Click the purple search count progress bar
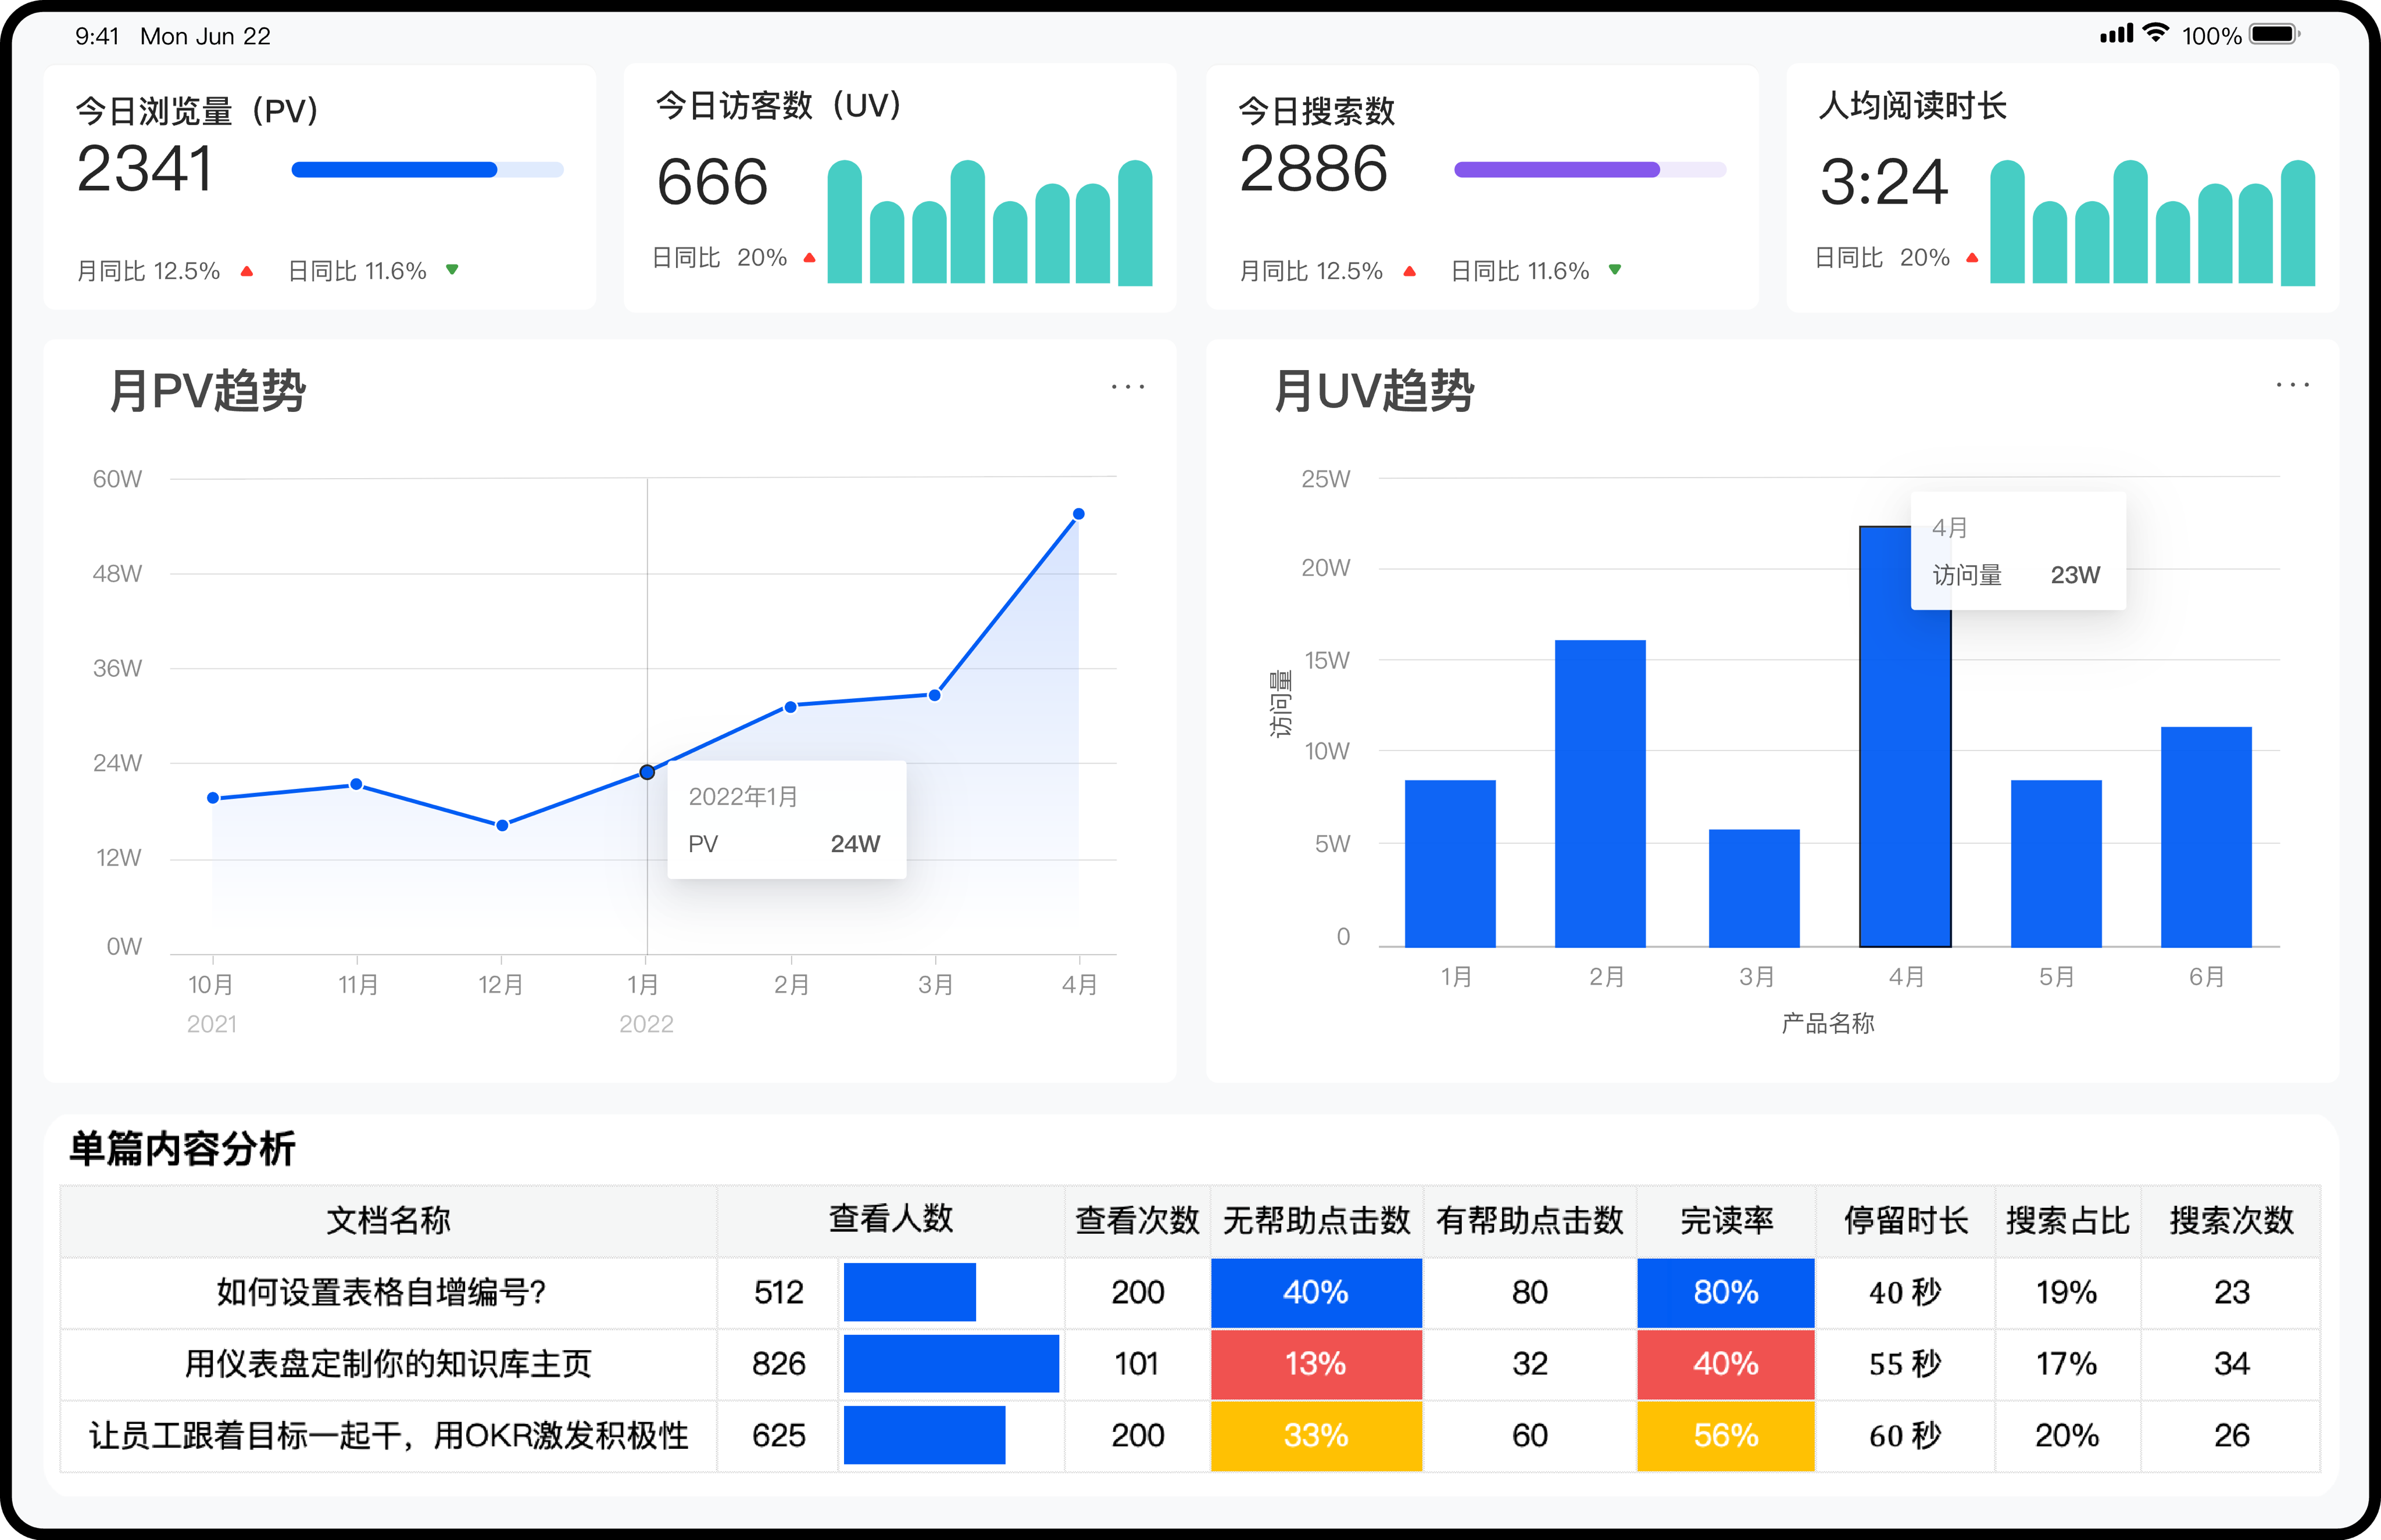The width and height of the screenshot is (2381, 1540). pos(1557,170)
